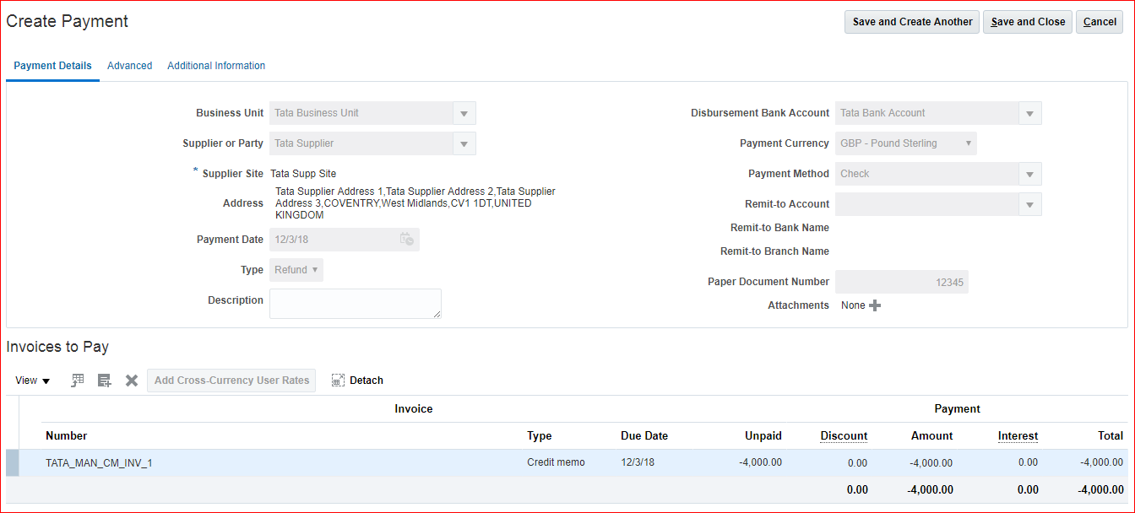
Task: Click into the Description text box
Action: pos(355,304)
